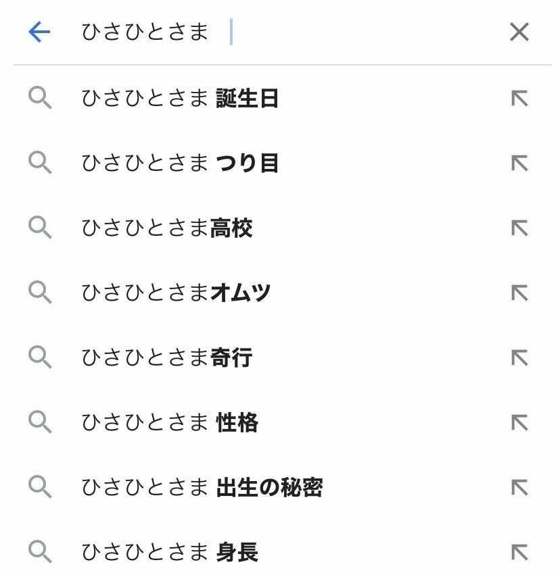The image size is (560, 577).
Task: Choose the ひさひとさま高校 suggestion
Action: coord(166,228)
